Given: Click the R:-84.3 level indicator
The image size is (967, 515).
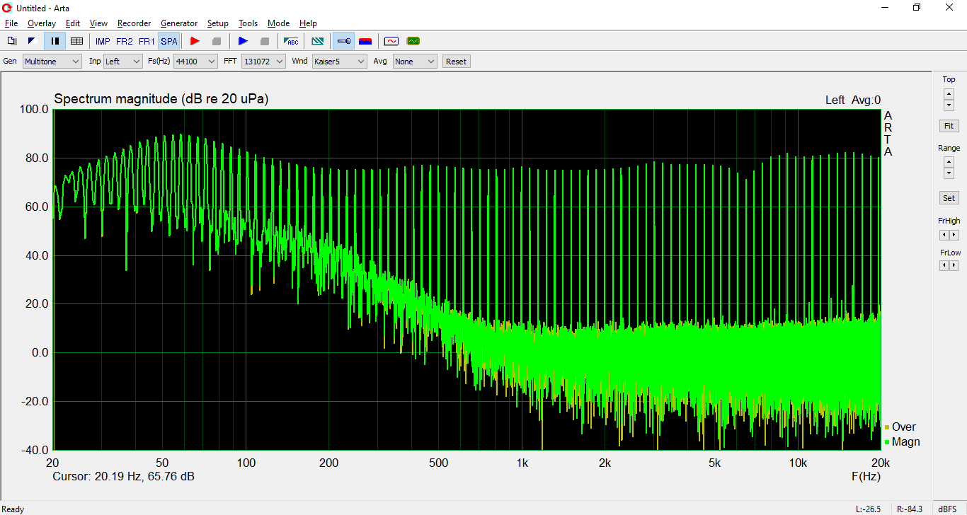Looking at the screenshot, I should pos(910,509).
